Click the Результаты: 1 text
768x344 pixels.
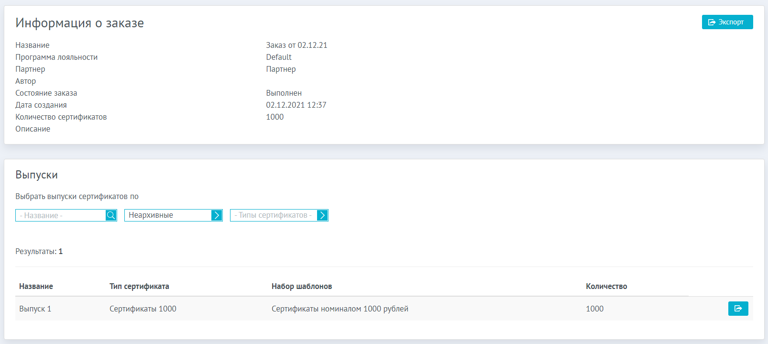pyautogui.click(x=39, y=251)
